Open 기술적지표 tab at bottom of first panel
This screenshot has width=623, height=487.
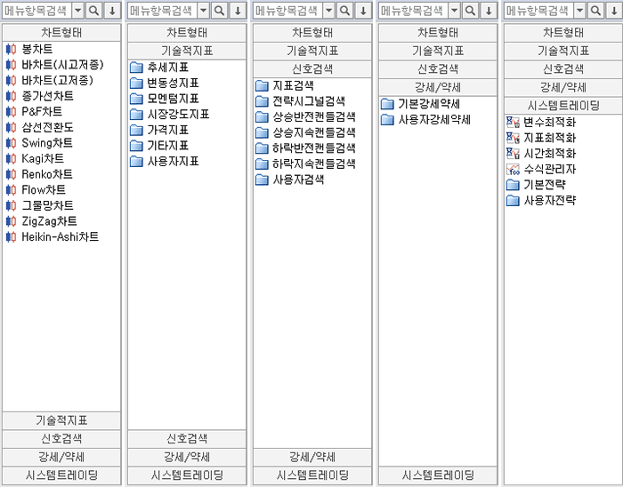point(61,420)
